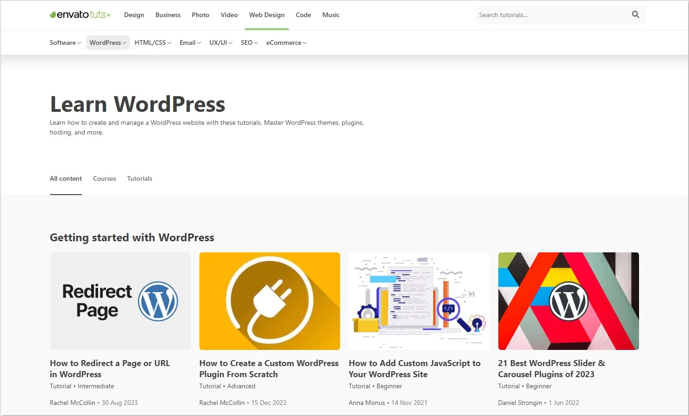Open the Music category
This screenshot has width=689, height=416.
tap(331, 15)
